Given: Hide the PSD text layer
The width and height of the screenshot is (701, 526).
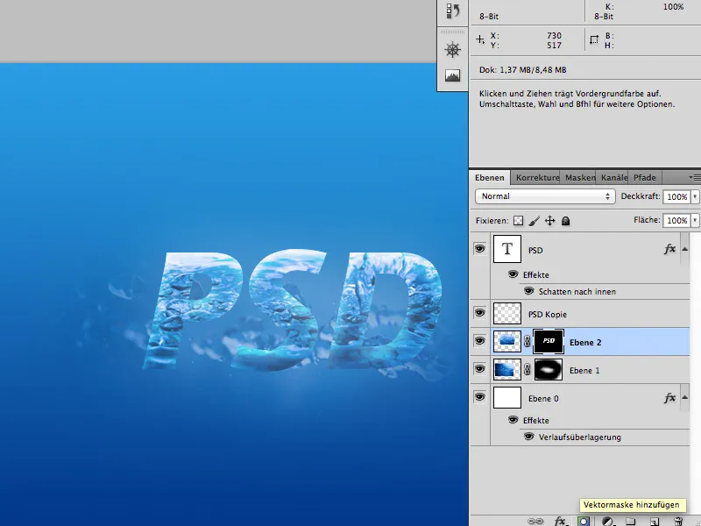Looking at the screenshot, I should [x=479, y=249].
